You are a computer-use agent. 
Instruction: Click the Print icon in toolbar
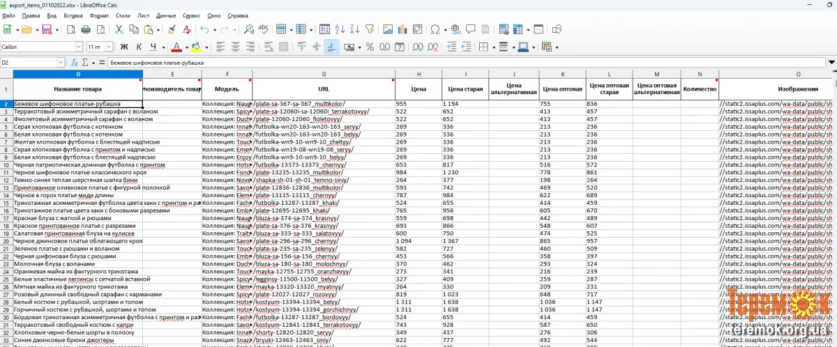86,29
